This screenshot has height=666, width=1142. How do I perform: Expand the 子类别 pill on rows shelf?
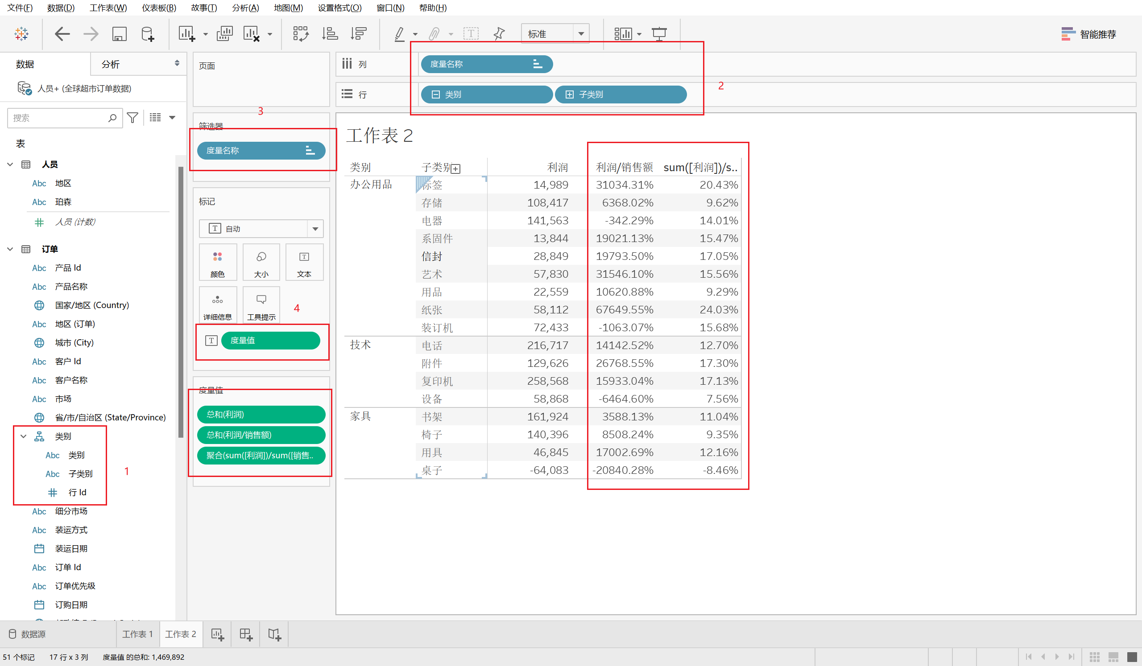pos(570,95)
